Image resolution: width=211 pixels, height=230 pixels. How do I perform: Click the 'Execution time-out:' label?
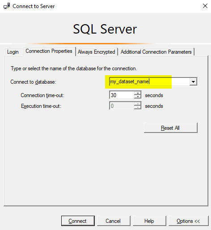41,106
